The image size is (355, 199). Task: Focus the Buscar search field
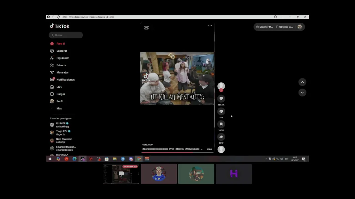pos(66,35)
